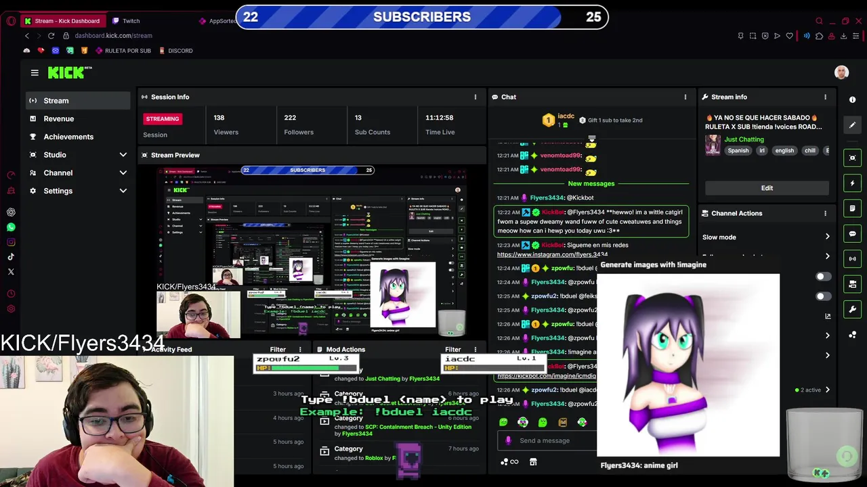Select Achievements in the sidebar
867x487 pixels.
point(78,137)
